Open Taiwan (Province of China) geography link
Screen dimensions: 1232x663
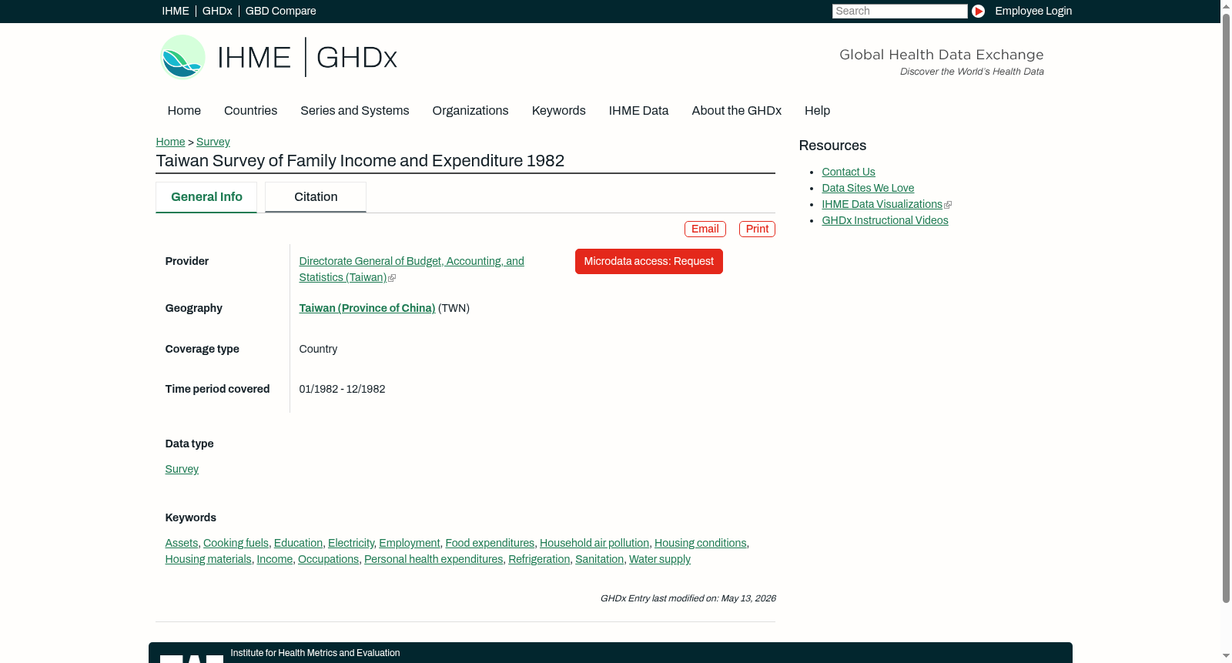[x=367, y=308]
